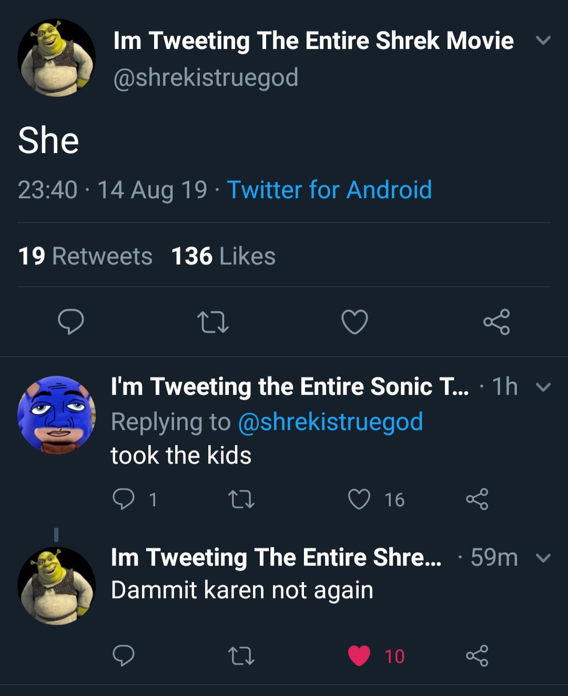Viewport: 568px width, 696px height.
Task: Open "Twitter for Android" source link
Action: 329,190
